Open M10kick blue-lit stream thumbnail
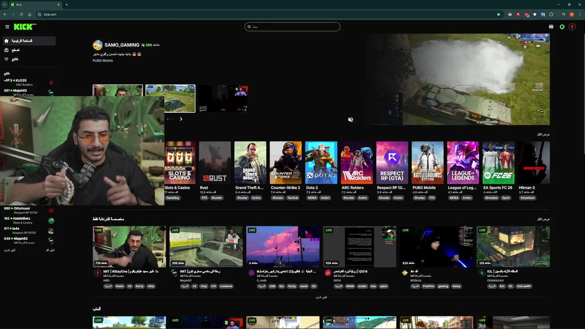The height and width of the screenshot is (329, 585). (436, 247)
